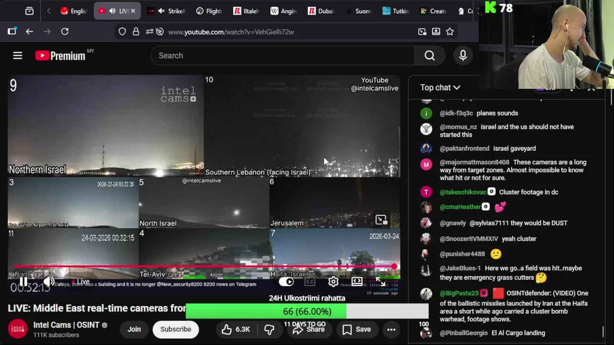Click @BigPasta23 chat username
This screenshot has height=345, width=614.
point(459,293)
